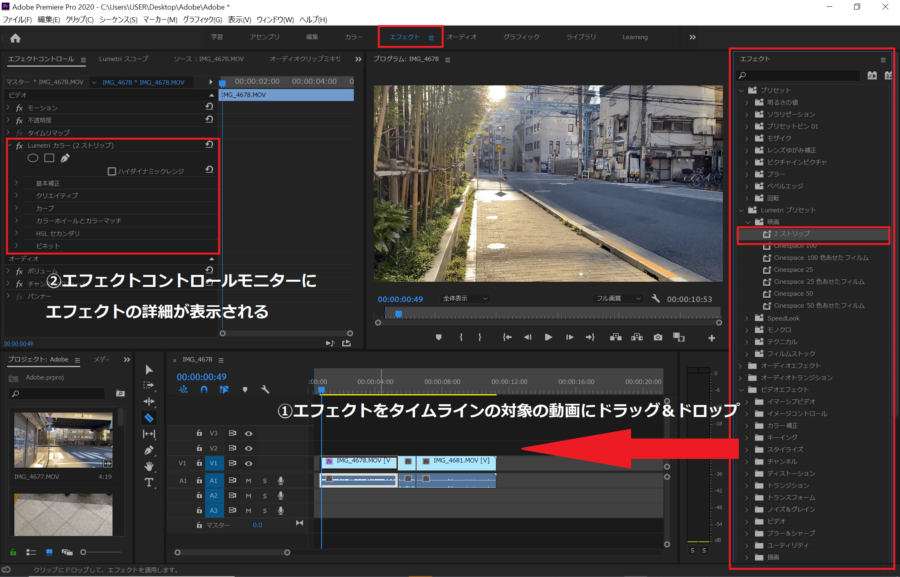The image size is (900, 577).
Task: Open ウィンドウ(W) menu
Action: pyautogui.click(x=275, y=20)
